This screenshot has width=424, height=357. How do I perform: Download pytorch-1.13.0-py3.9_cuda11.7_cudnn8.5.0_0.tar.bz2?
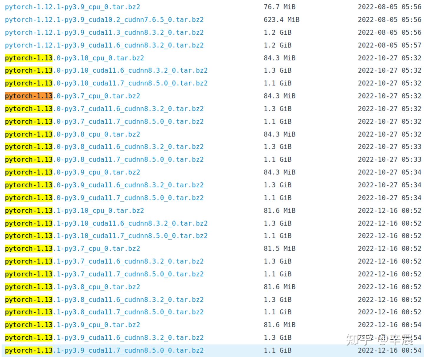coord(104,198)
